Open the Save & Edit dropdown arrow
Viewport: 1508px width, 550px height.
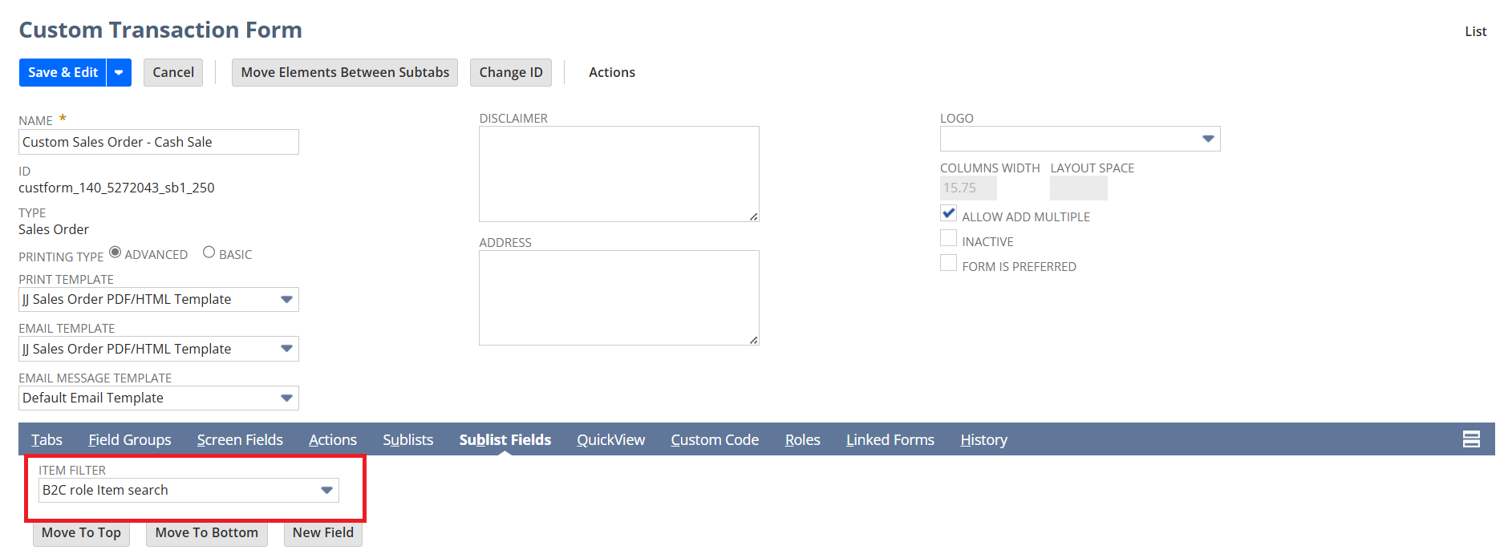click(x=119, y=72)
